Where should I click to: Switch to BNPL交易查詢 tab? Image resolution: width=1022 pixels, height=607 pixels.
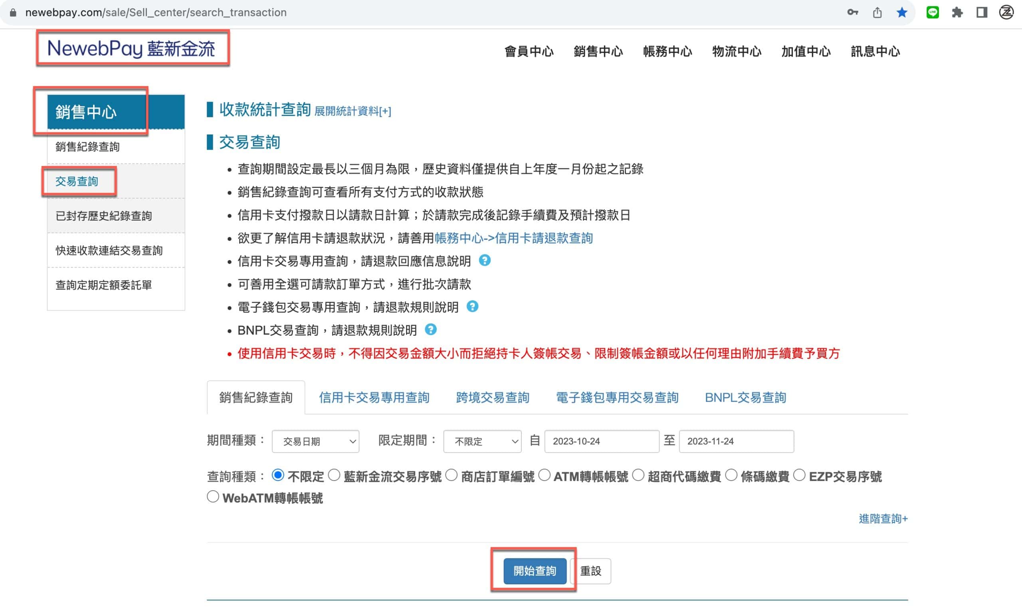745,398
